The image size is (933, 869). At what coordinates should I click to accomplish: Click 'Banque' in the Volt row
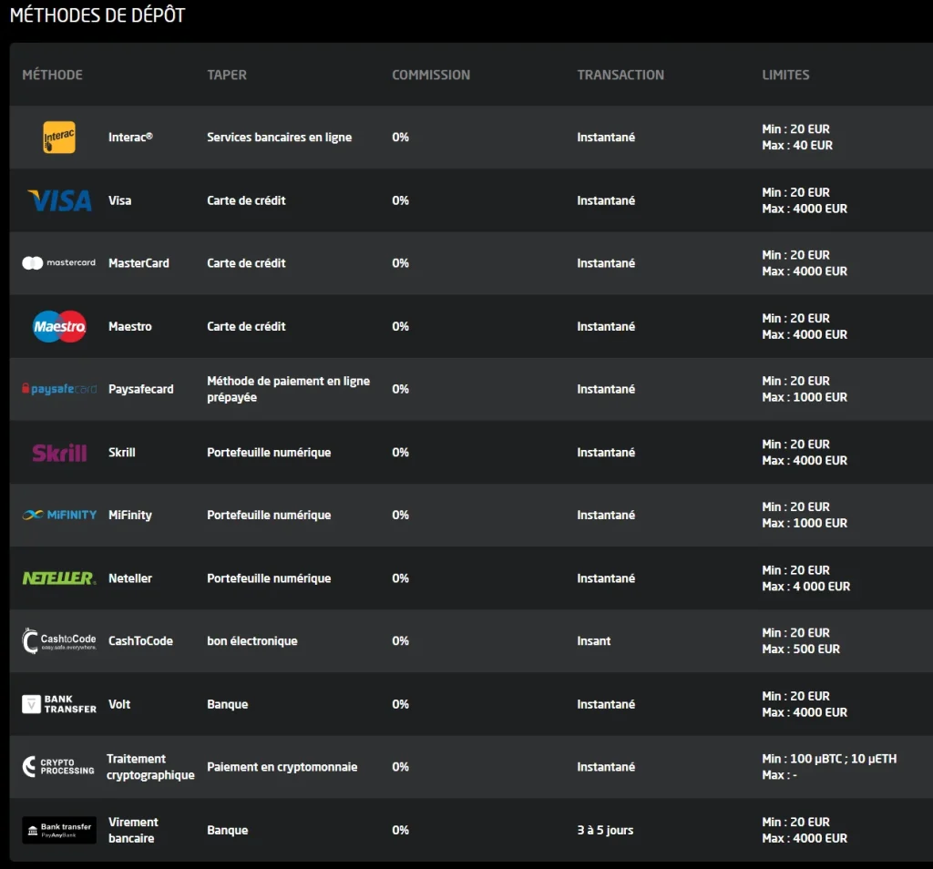coord(227,704)
